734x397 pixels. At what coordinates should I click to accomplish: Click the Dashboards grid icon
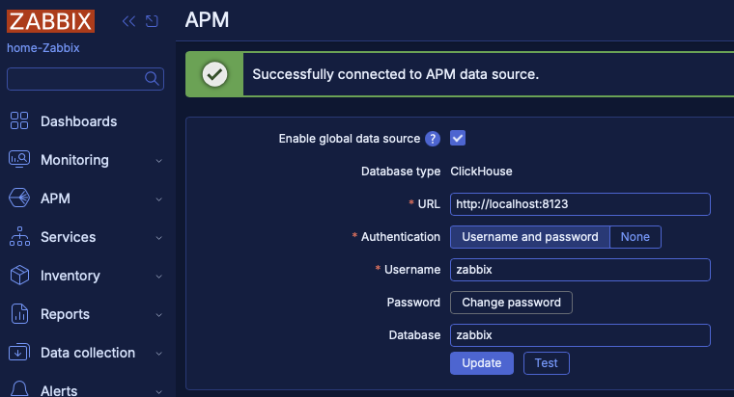click(19, 120)
